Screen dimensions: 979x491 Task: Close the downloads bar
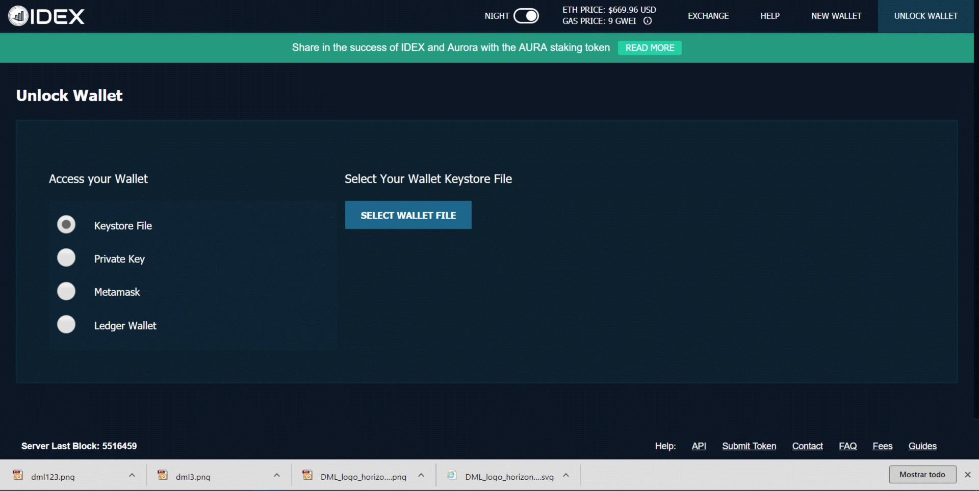click(x=967, y=475)
